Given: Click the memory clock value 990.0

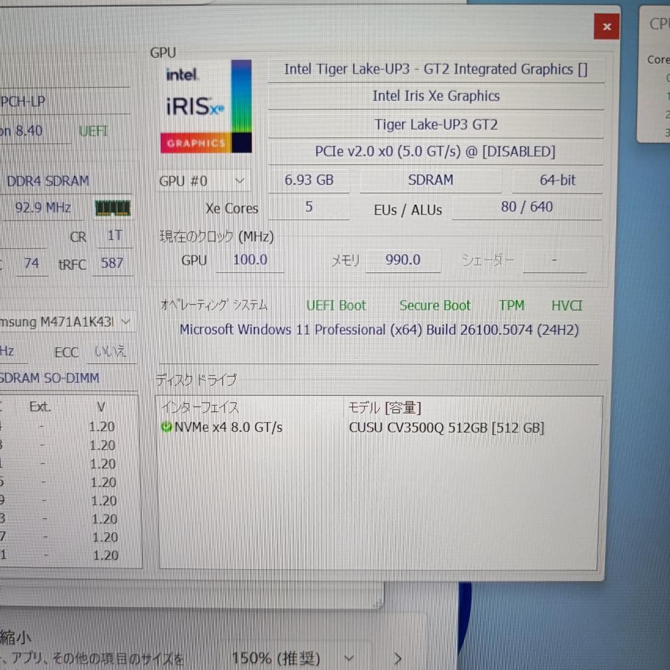Looking at the screenshot, I should [403, 260].
